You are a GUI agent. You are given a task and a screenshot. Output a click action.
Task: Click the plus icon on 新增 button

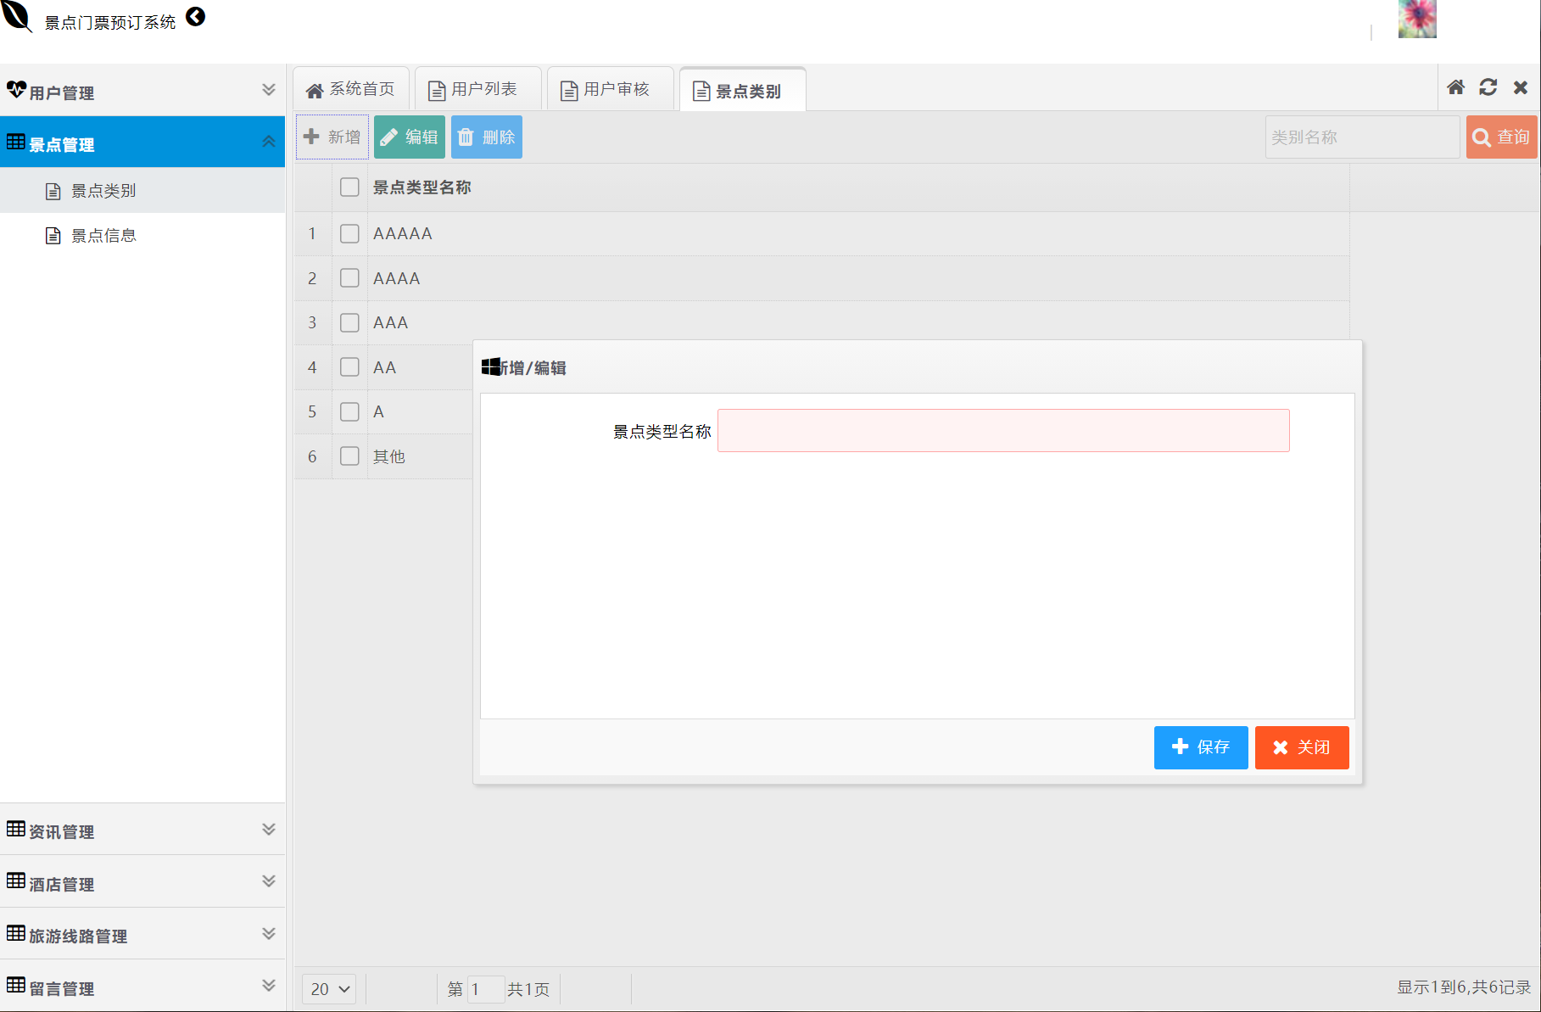click(311, 137)
